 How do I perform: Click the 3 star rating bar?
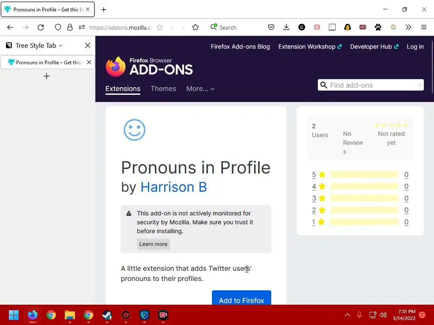pos(364,198)
